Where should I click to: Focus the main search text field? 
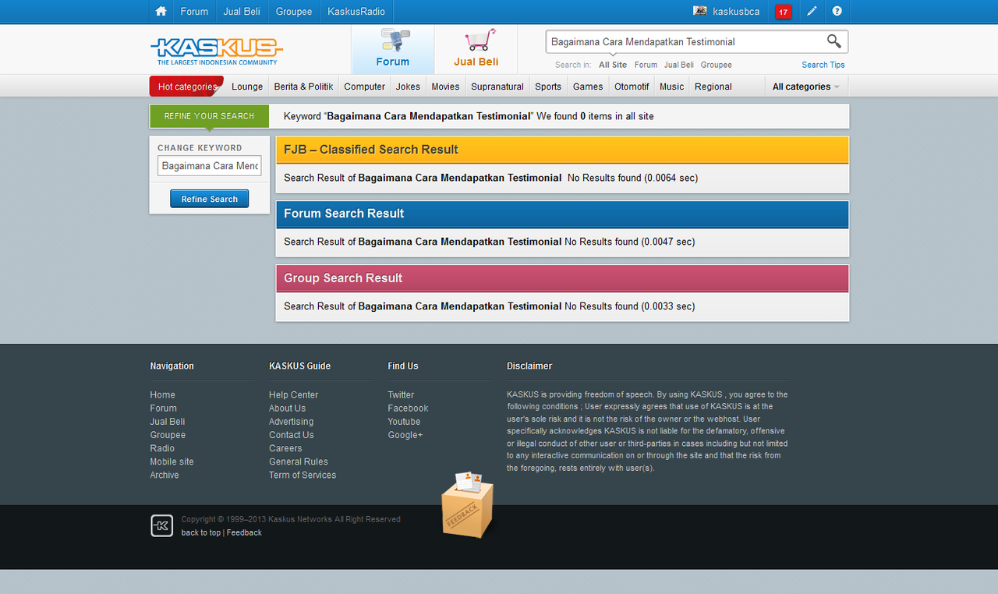[685, 42]
